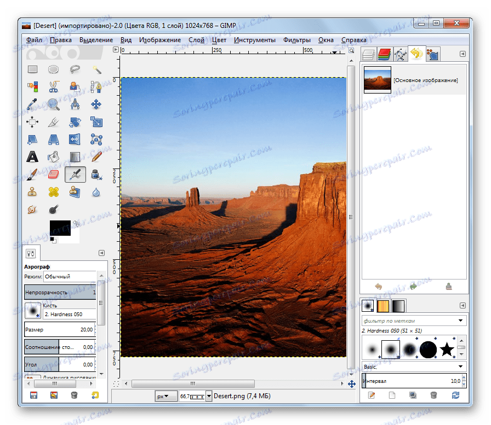491x425 pixels.
Task: Open the Выделение menu
Action: (x=96, y=40)
